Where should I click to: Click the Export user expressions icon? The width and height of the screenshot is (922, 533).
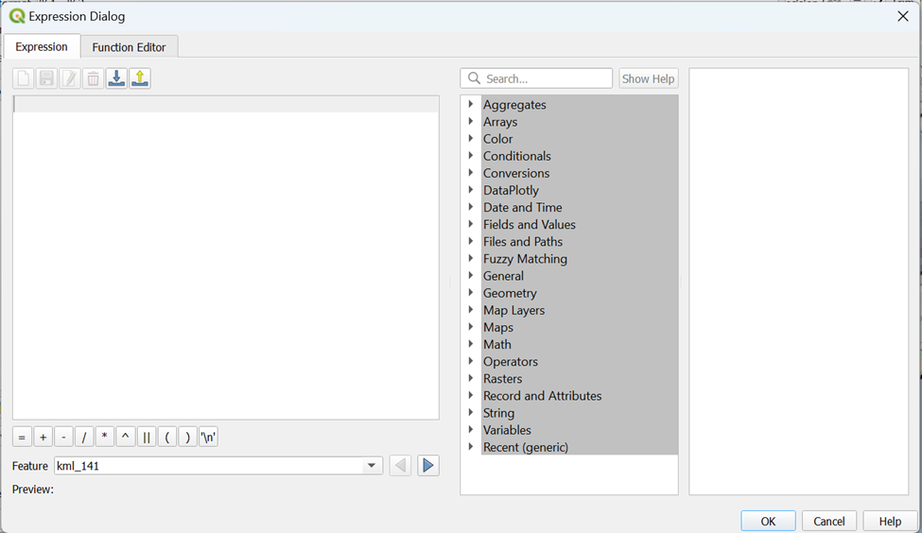pyautogui.click(x=140, y=78)
